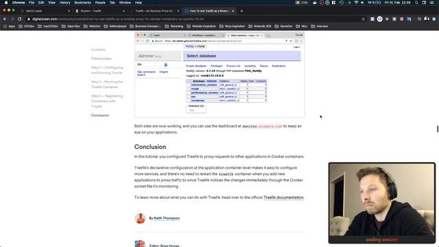
Task: Click the green circle extension icon
Action: [x=434, y=19]
